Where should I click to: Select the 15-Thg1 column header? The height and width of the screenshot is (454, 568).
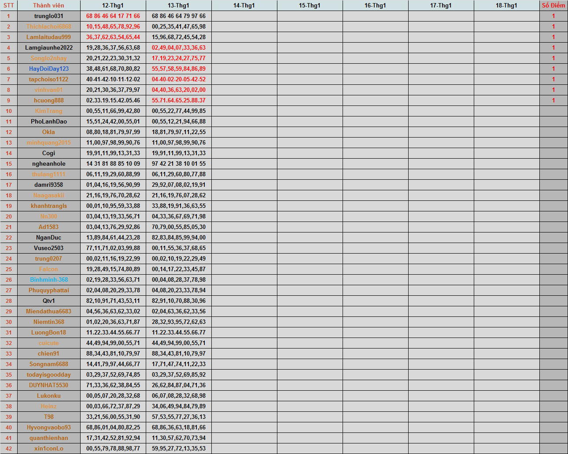pos(310,5)
